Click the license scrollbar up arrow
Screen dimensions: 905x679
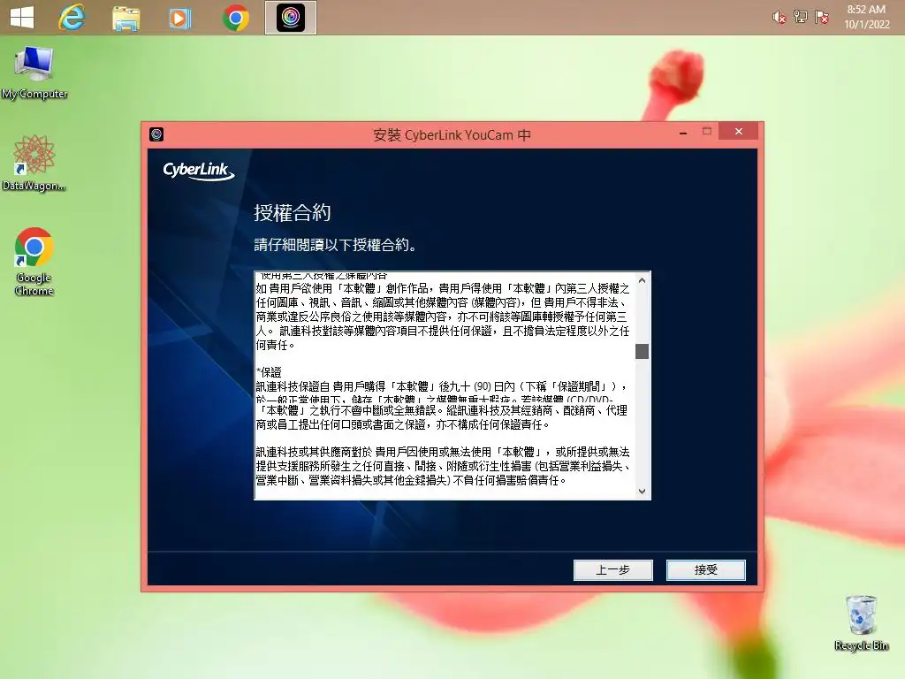point(642,280)
